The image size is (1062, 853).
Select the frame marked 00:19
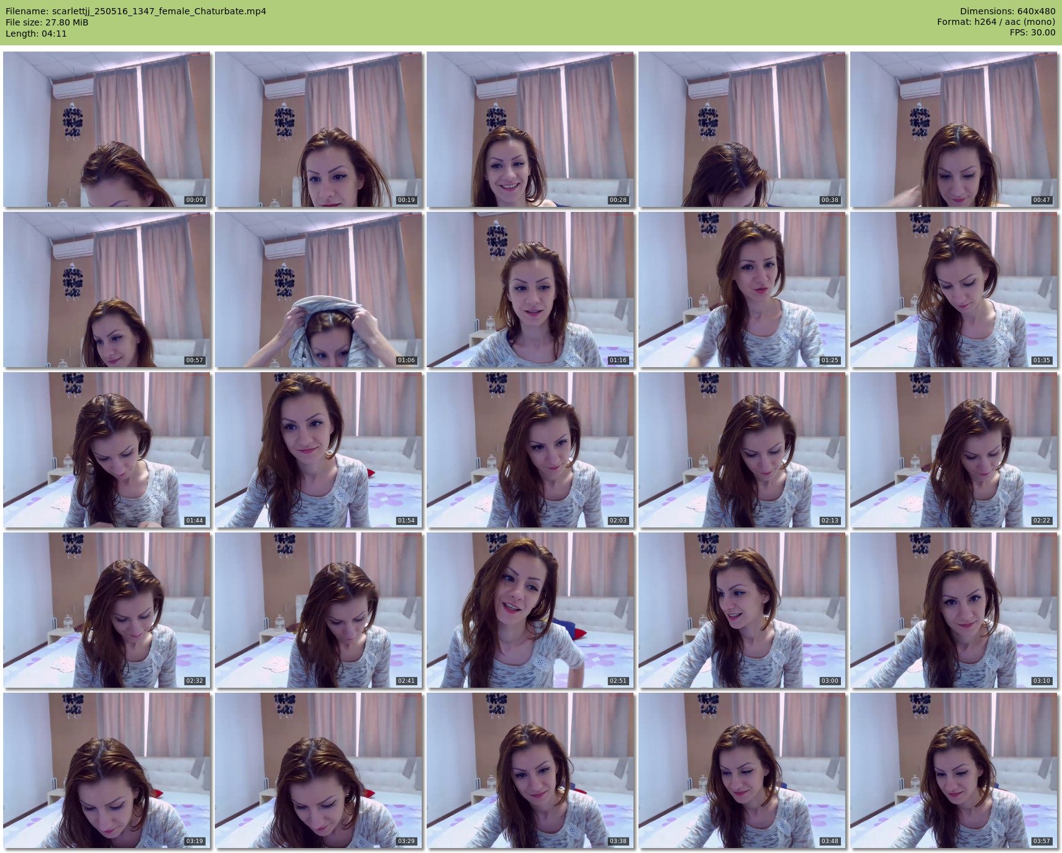(319, 129)
